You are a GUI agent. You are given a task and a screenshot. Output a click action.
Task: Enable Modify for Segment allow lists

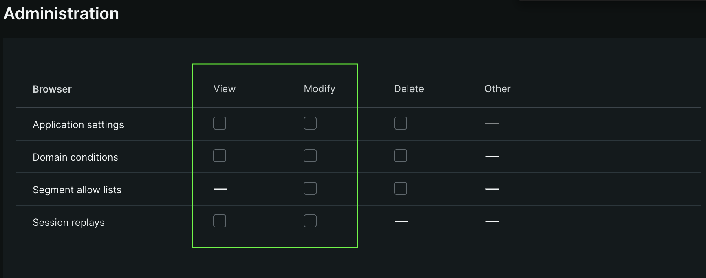[x=310, y=188]
